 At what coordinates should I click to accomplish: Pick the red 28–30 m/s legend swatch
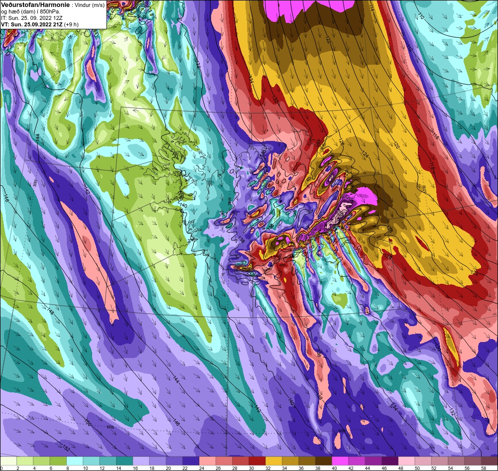tap(241, 461)
